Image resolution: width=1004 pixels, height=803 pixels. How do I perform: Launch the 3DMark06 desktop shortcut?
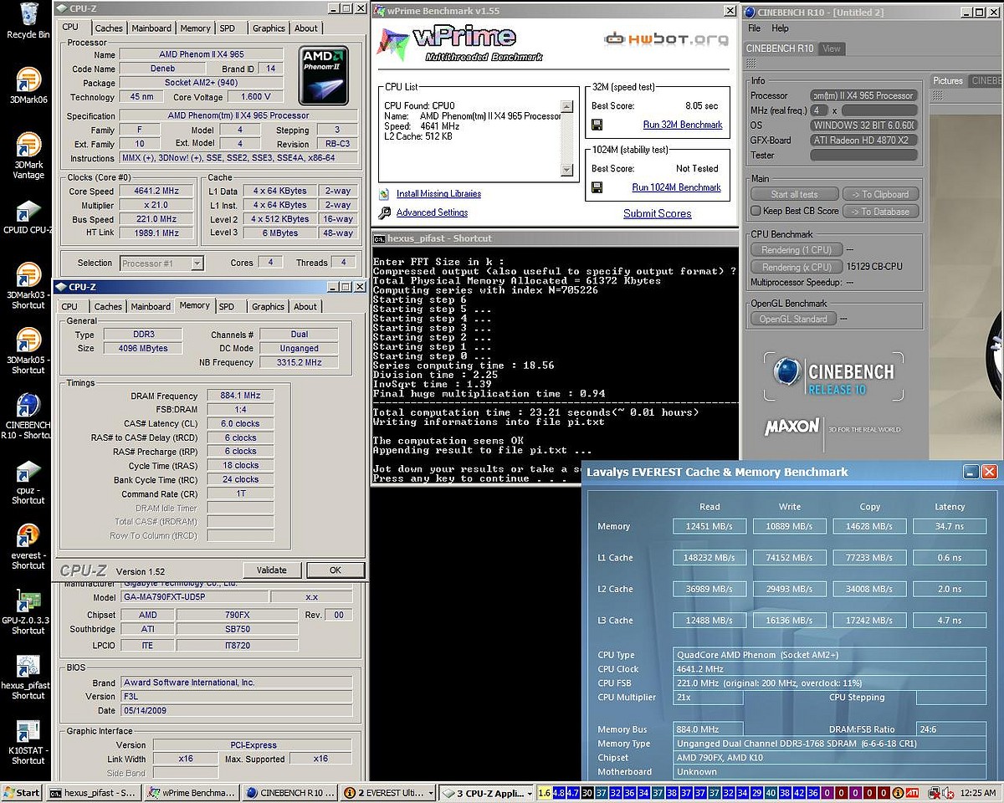28,86
